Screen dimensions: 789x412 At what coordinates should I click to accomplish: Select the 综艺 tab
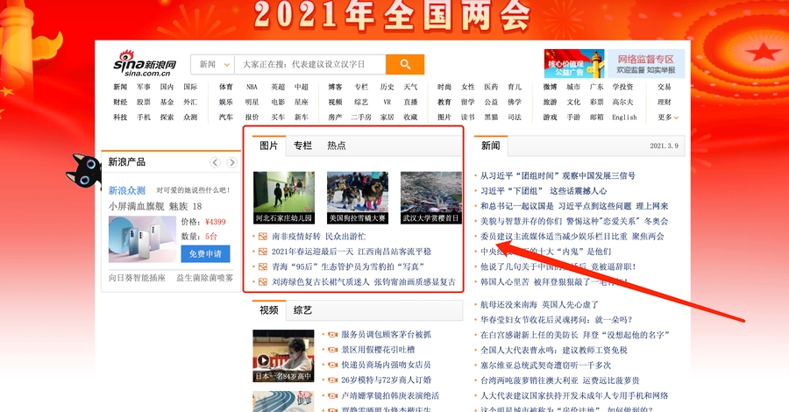[302, 310]
